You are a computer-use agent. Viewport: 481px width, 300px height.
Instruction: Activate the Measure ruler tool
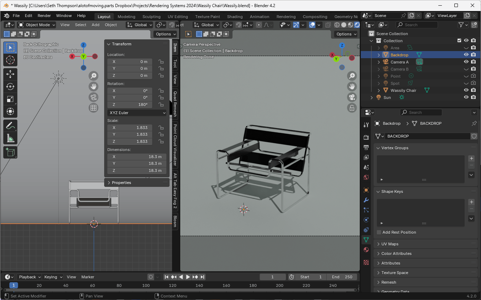click(10, 138)
